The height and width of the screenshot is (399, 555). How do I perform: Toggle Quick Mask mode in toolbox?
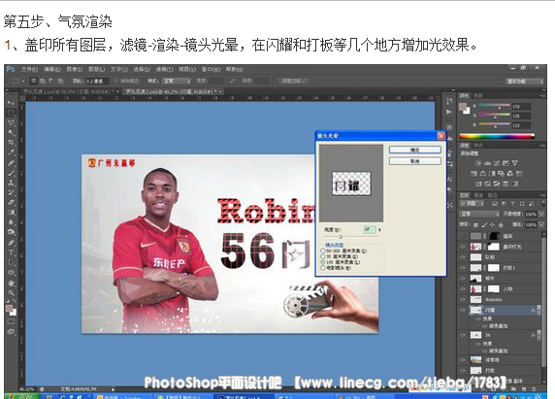coord(11,321)
